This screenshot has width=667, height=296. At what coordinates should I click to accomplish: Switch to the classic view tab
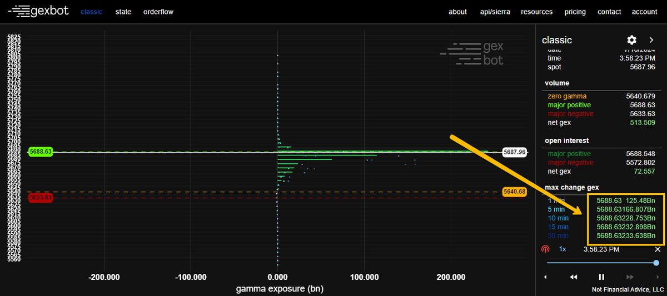(92, 12)
